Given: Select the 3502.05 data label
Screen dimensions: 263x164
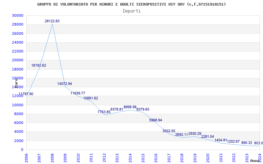Looking at the screenshot, I should (169, 131).
